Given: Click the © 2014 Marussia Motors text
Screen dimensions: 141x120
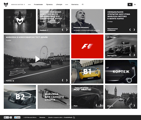Looking at the screenshot, I should pyautogui.click(x=30, y=117).
